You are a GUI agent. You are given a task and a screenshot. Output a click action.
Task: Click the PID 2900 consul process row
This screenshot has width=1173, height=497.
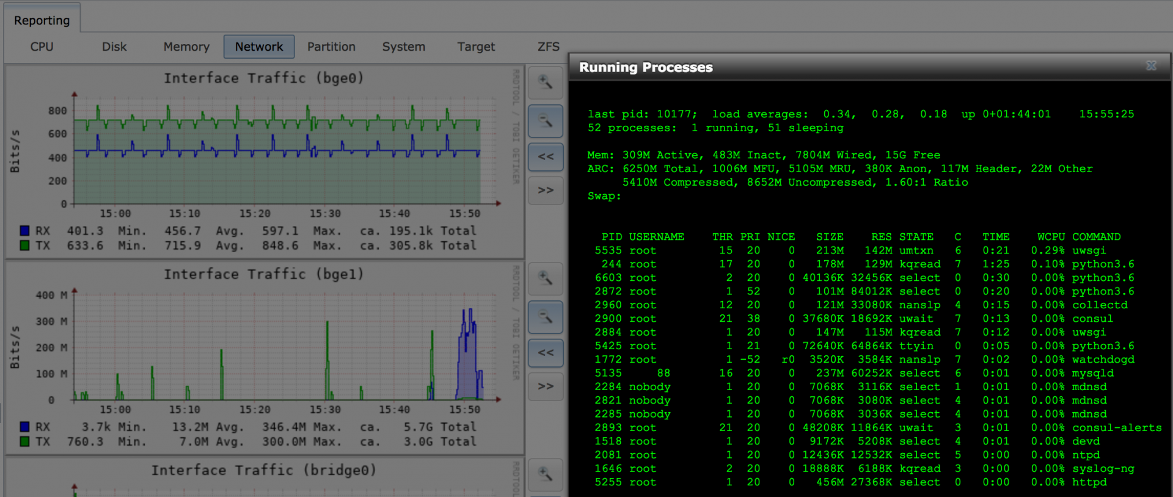click(854, 319)
